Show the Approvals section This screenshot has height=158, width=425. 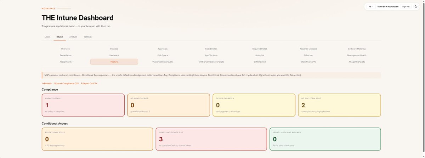[163, 49]
